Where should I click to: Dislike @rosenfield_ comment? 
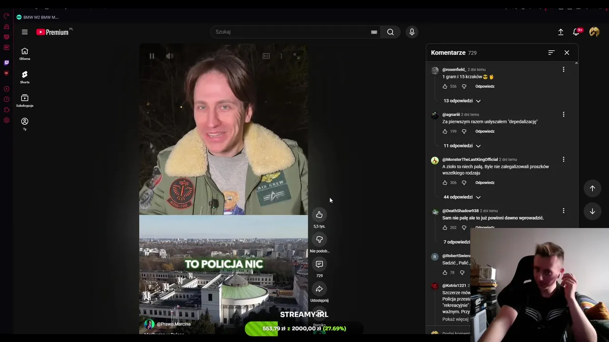tap(464, 86)
